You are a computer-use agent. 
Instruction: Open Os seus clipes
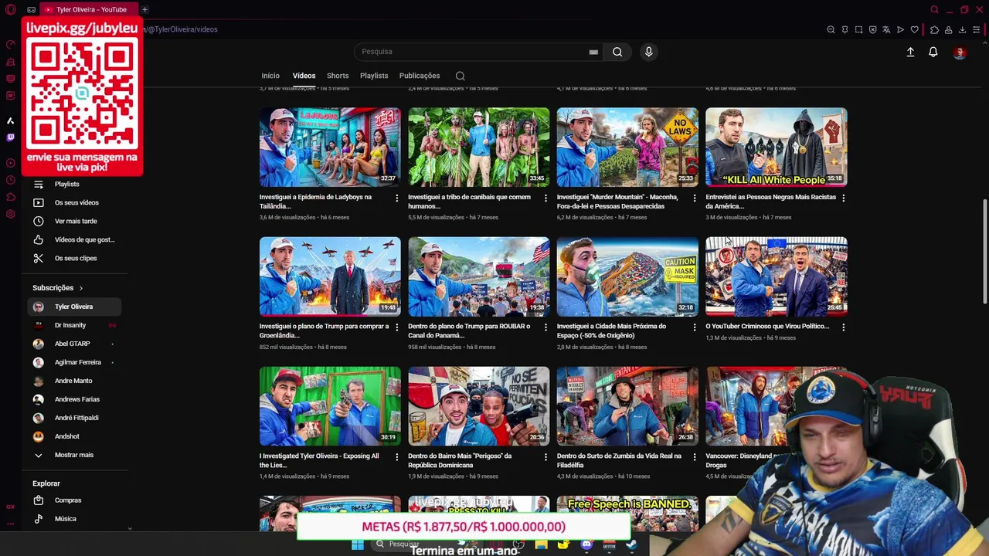click(x=74, y=258)
